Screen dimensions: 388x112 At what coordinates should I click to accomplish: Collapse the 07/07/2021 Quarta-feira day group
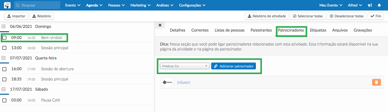3,58
